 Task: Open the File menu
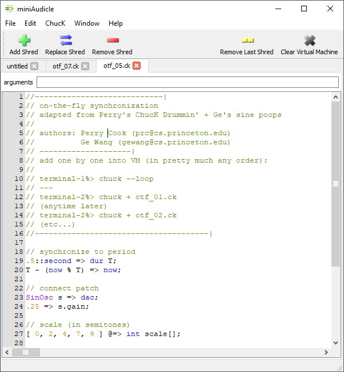10,23
